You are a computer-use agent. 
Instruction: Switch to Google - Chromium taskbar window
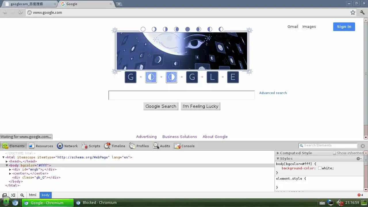pyautogui.click(x=47, y=203)
